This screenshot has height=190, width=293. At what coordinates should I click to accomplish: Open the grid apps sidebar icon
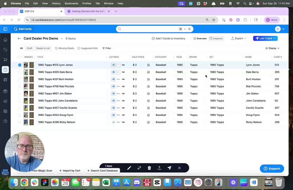[5, 80]
